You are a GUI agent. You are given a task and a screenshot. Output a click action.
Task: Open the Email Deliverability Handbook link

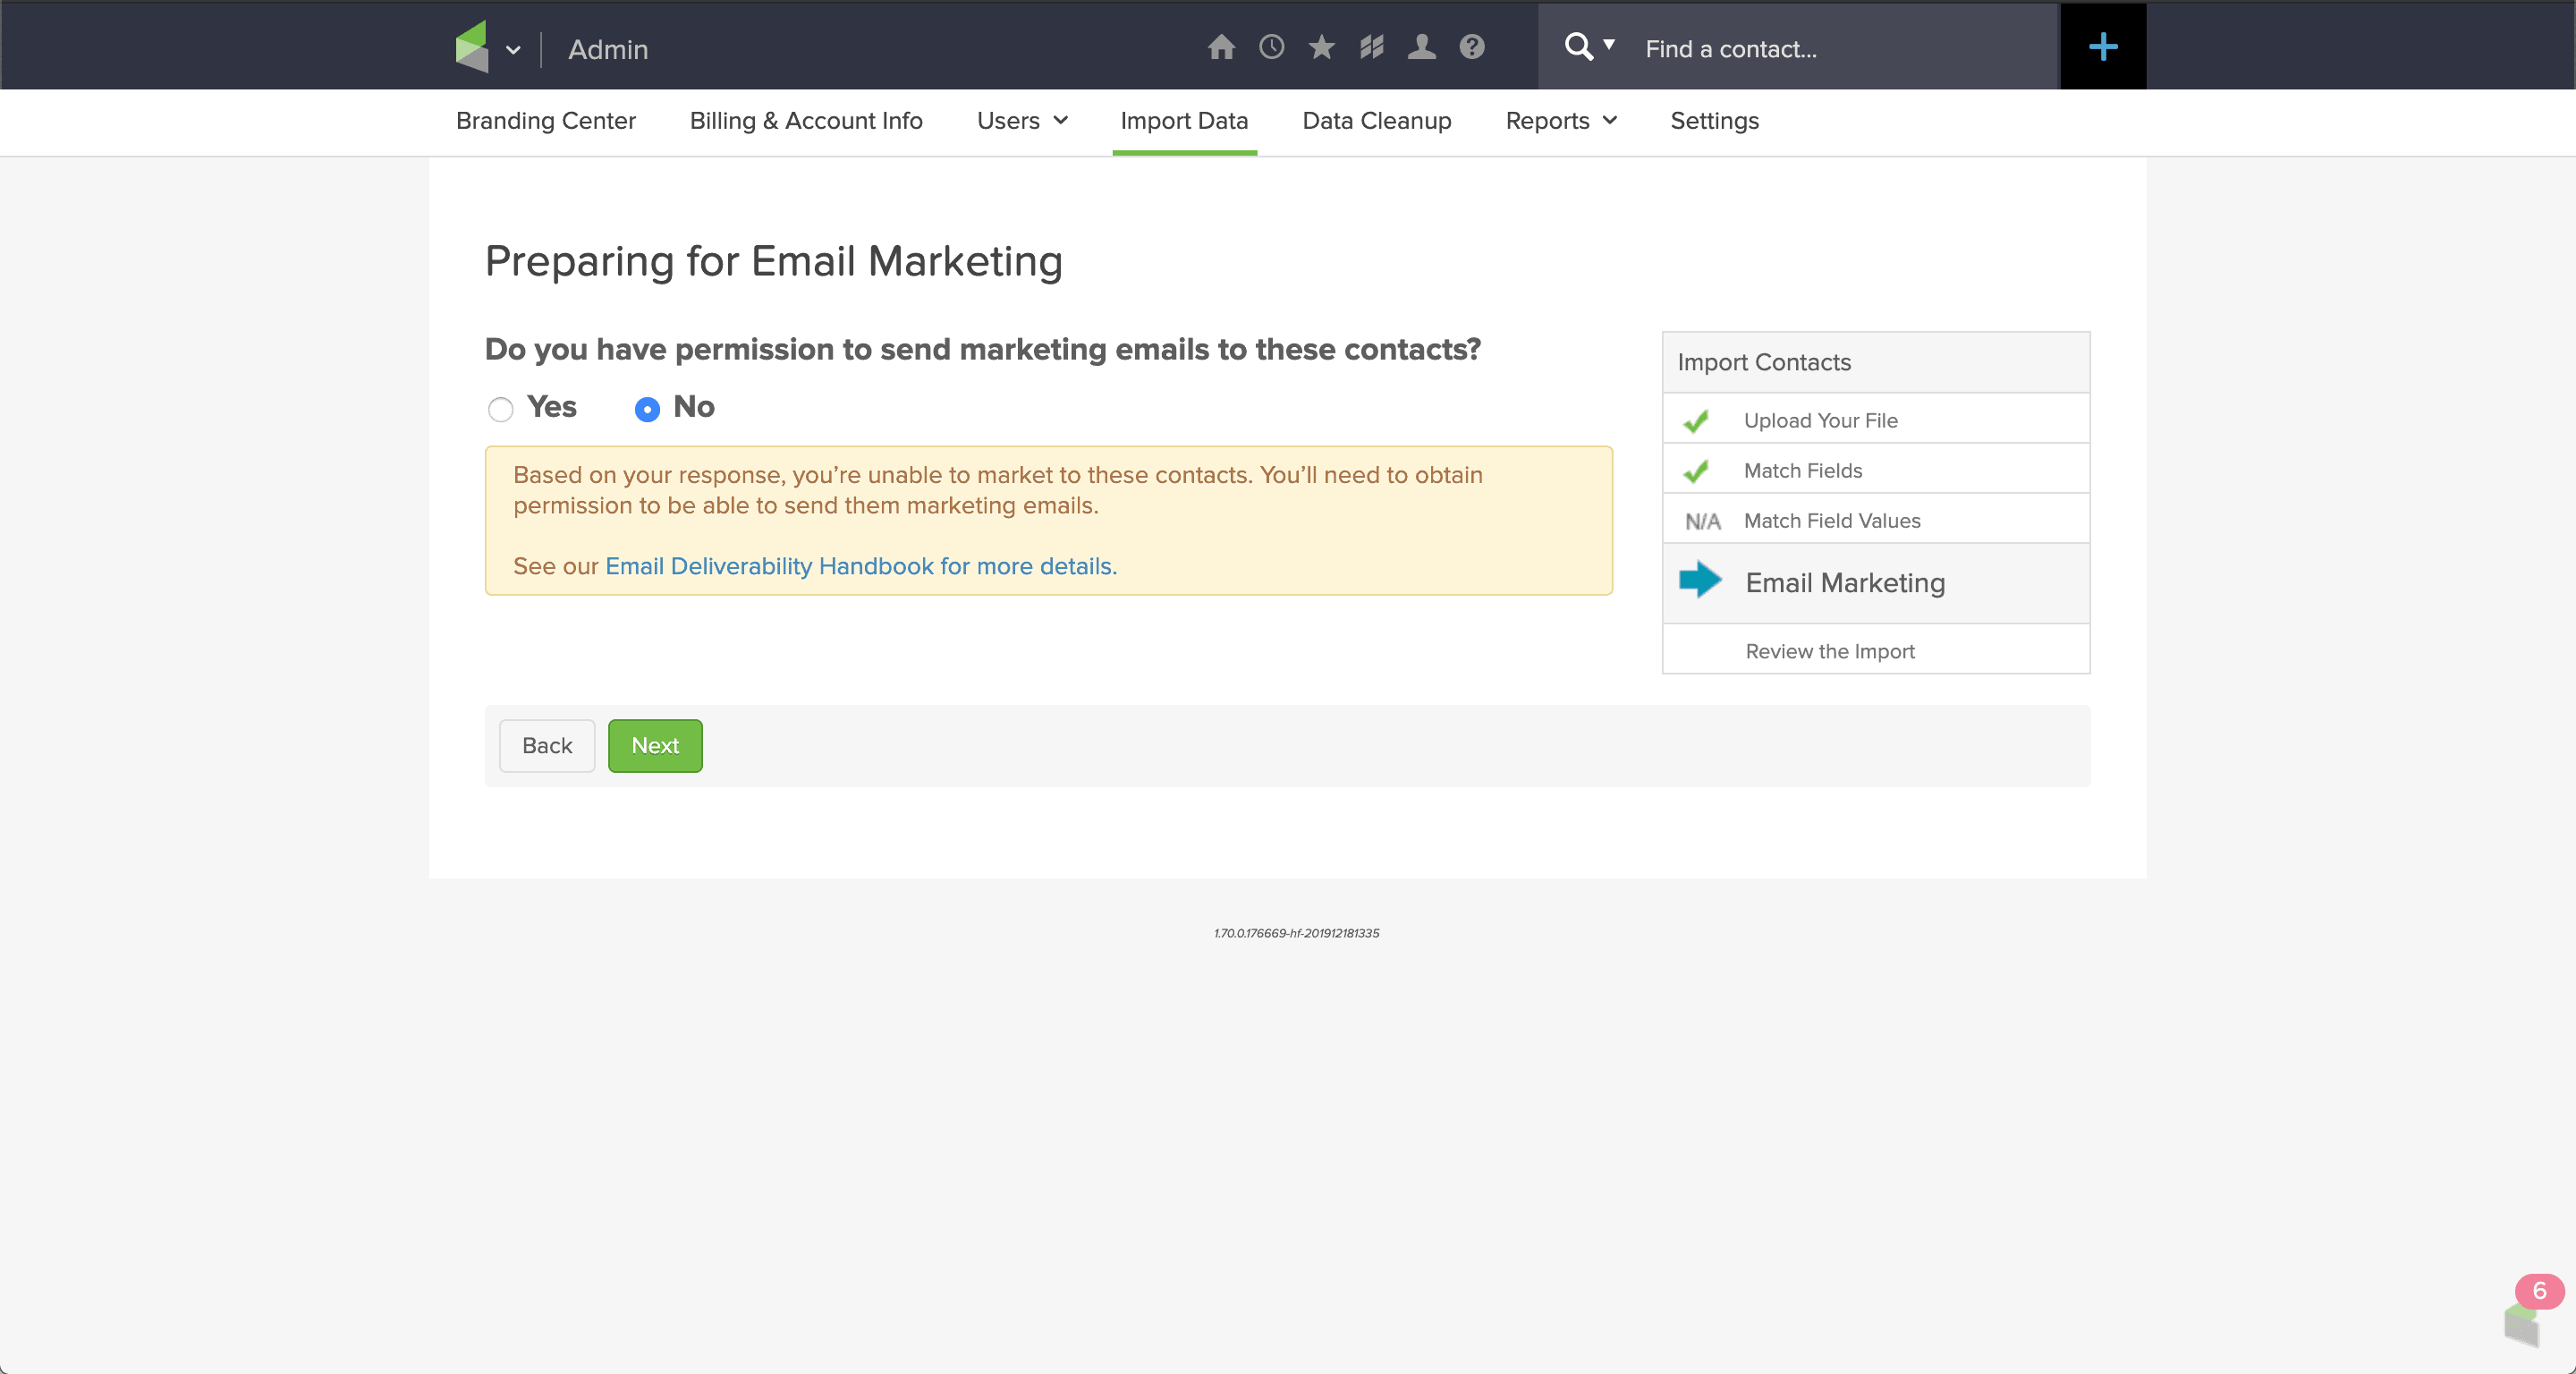861,566
